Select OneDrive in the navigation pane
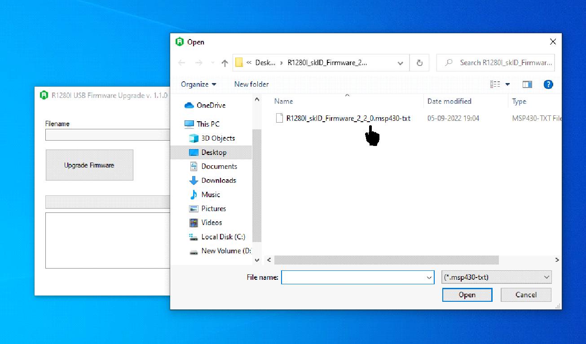 (x=211, y=105)
